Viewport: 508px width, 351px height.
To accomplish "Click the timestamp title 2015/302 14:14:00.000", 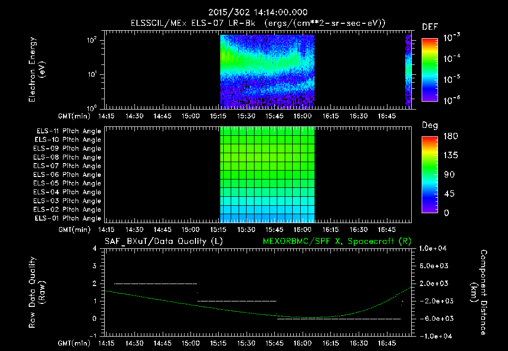I will (x=258, y=12).
